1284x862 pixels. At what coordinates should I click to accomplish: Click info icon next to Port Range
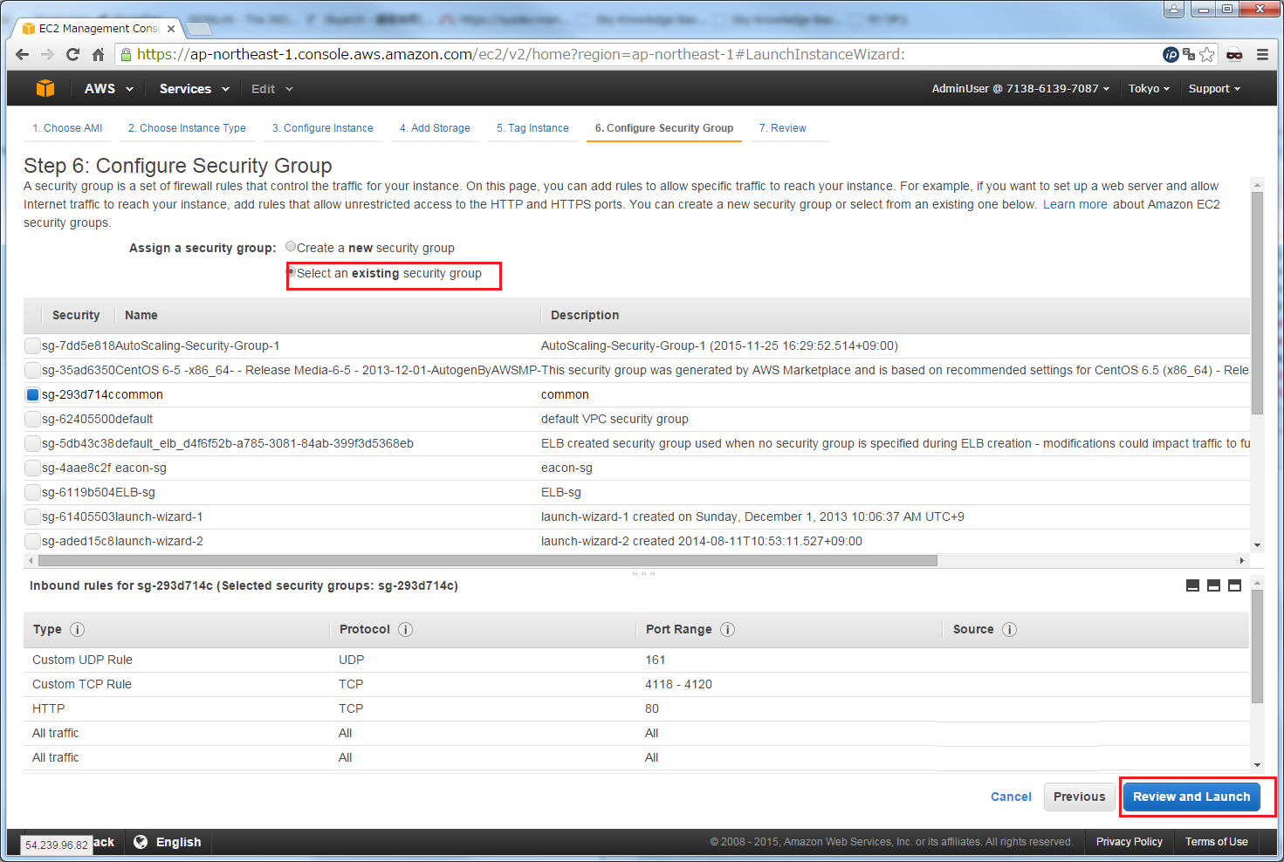pos(727,629)
